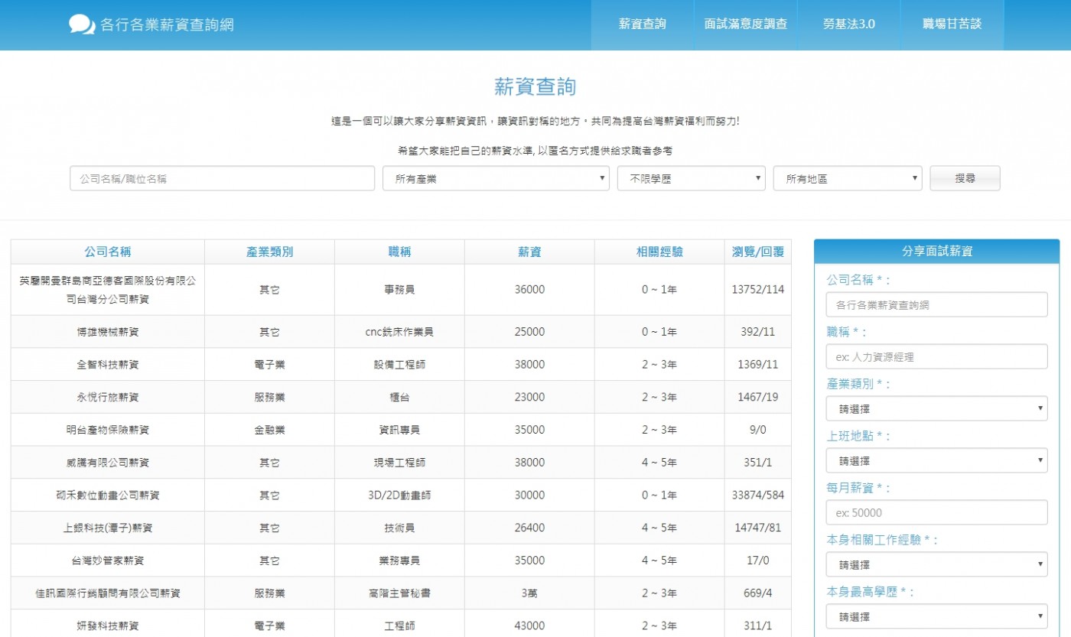Focus the 公司名稱 input in share form

(936, 304)
